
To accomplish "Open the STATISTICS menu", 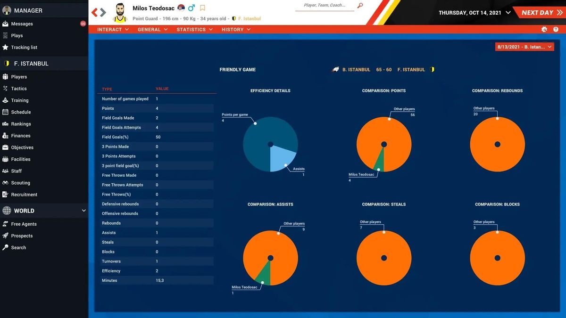I will tap(194, 29).
